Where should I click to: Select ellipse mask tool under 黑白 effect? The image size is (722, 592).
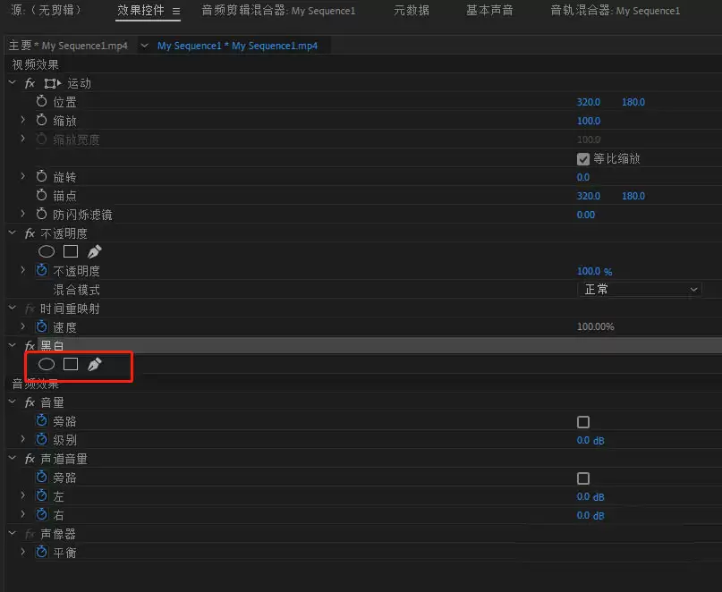(46, 365)
